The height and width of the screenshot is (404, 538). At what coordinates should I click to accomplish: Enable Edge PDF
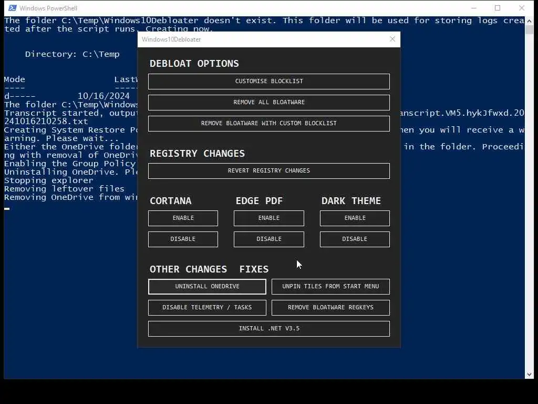pos(268,218)
